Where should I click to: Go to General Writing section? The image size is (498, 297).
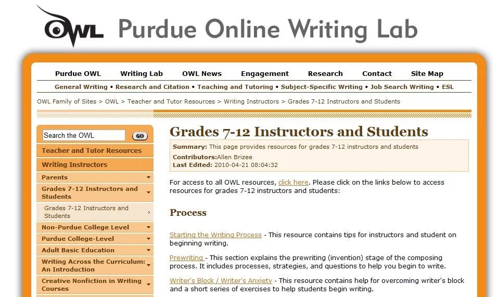point(81,87)
